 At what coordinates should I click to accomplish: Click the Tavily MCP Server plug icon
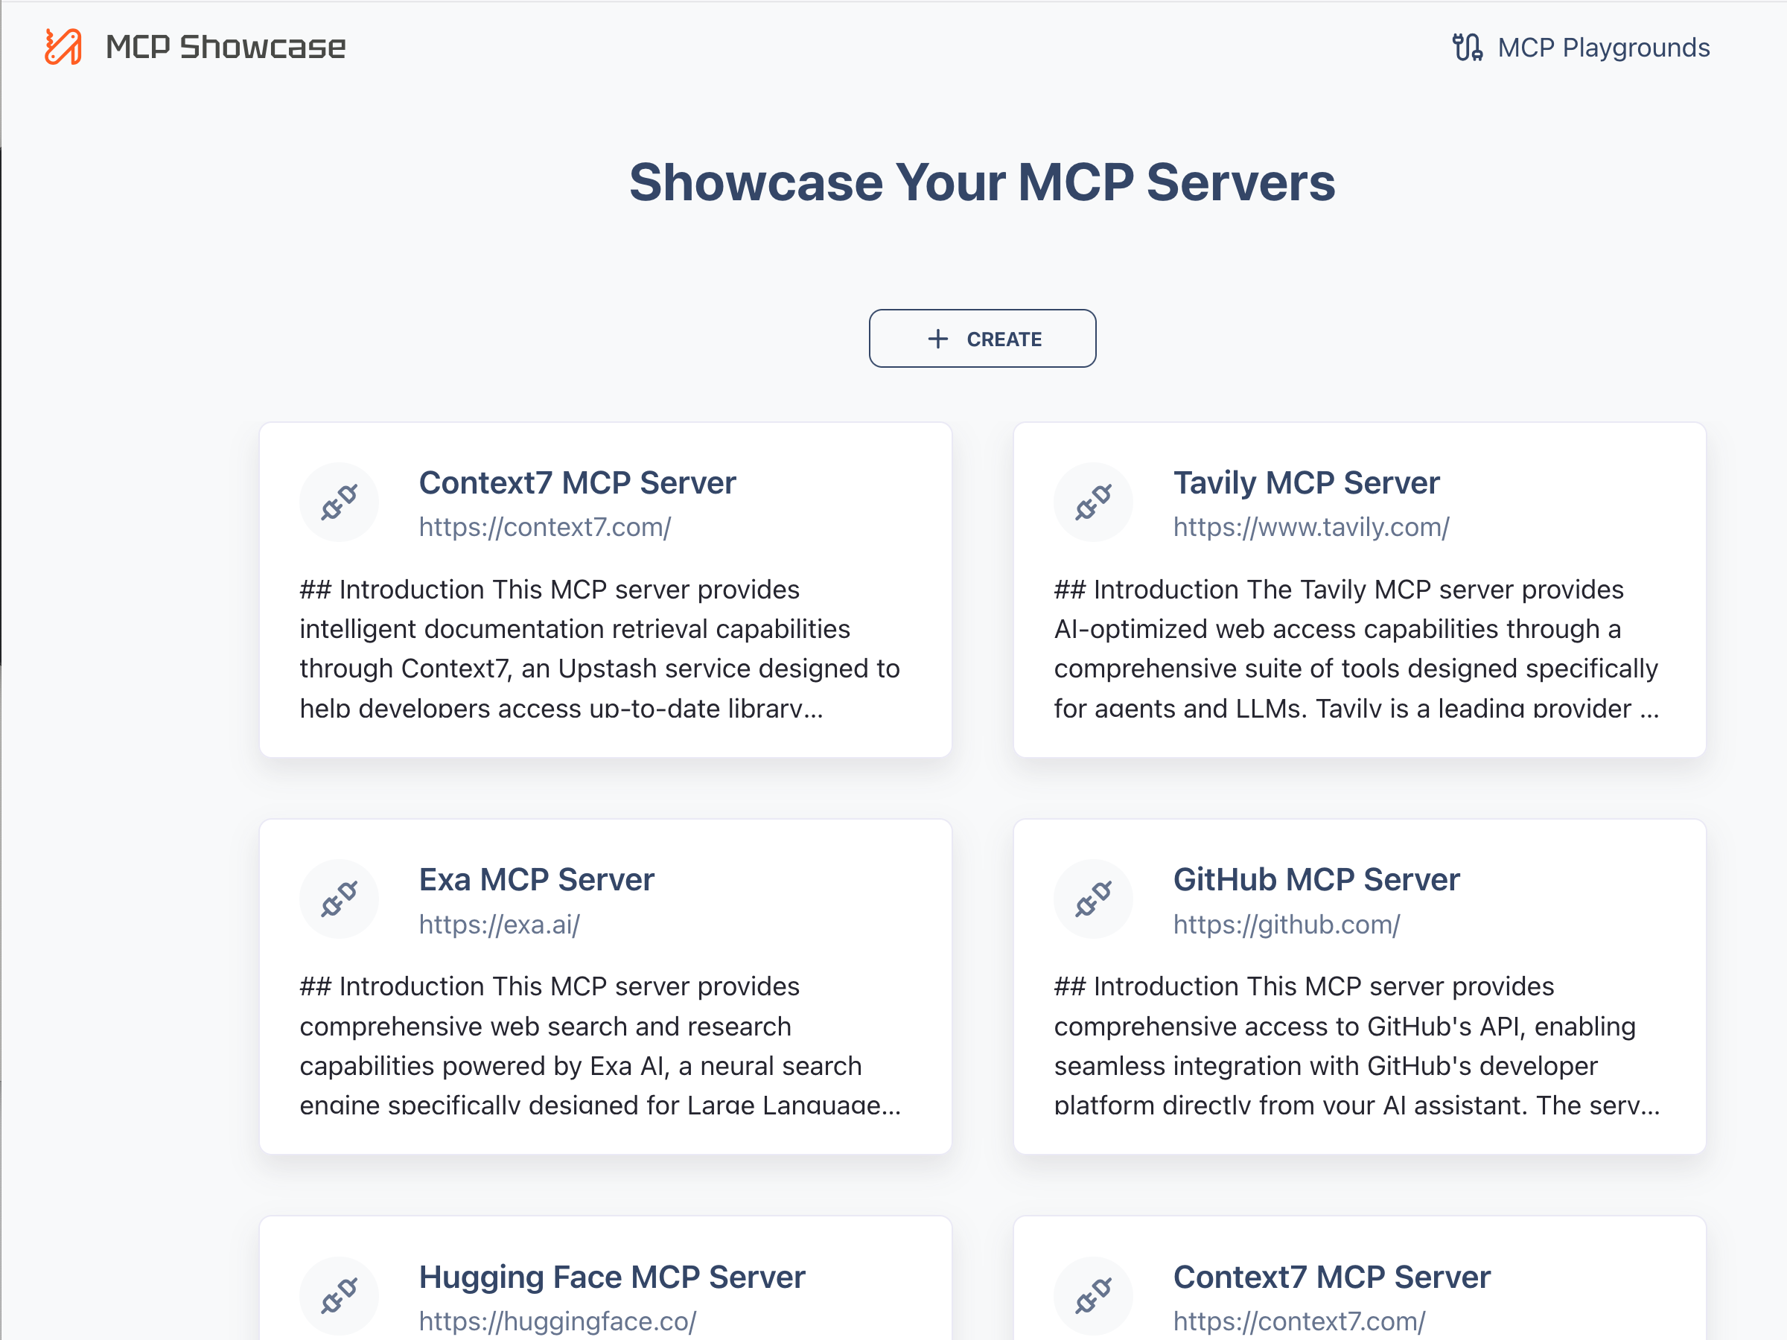pyautogui.click(x=1092, y=501)
